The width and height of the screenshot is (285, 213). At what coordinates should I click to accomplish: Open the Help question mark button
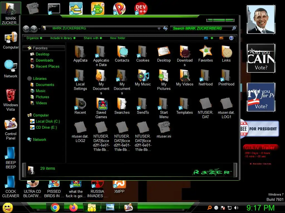[x=231, y=38]
